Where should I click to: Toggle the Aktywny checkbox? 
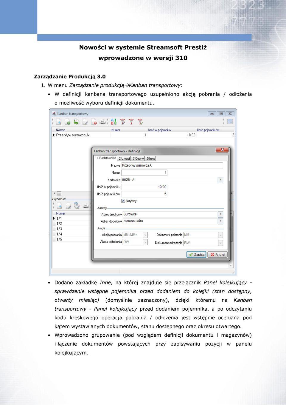click(123, 201)
